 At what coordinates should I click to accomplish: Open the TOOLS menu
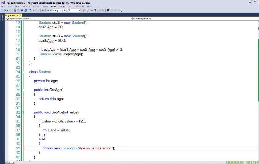[x=62, y=7]
